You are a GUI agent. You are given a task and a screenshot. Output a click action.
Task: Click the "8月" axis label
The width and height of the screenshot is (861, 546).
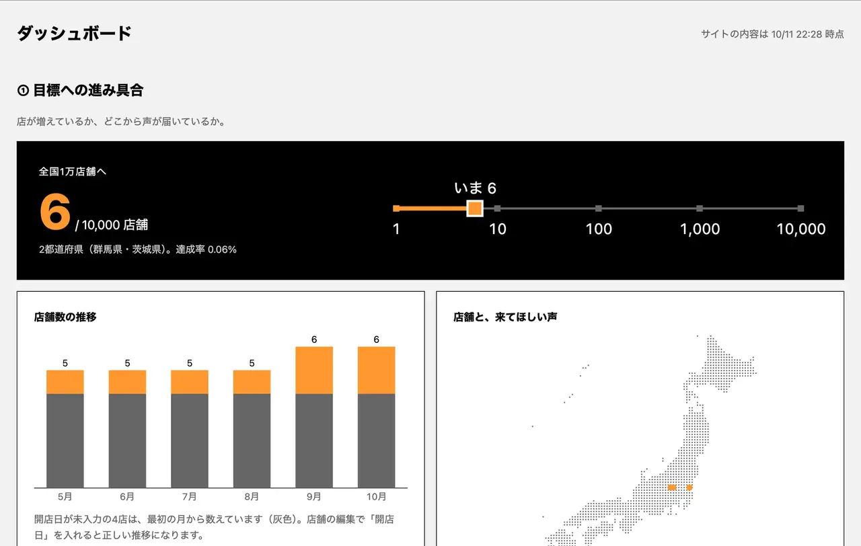[x=252, y=497]
